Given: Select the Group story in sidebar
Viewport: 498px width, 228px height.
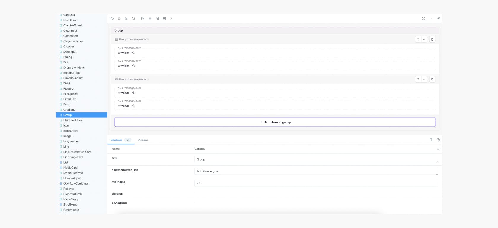Looking at the screenshot, I should coord(82,115).
